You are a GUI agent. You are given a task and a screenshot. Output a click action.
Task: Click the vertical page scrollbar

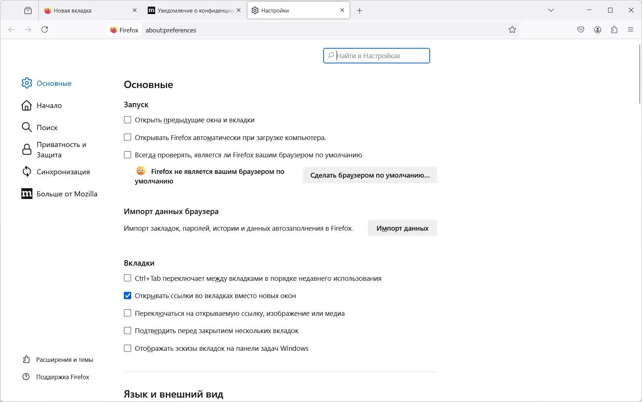click(x=639, y=74)
